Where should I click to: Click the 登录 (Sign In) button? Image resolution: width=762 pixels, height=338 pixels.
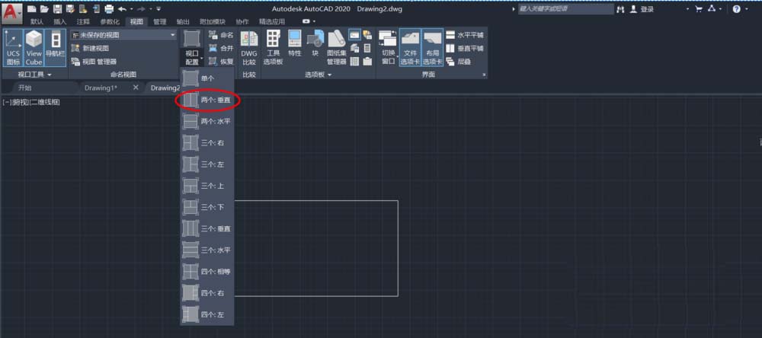[642, 9]
